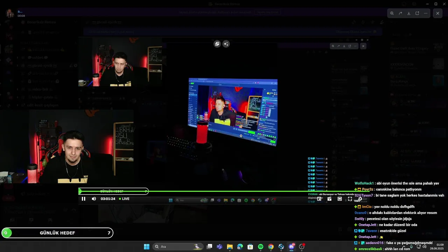Click the taskbar search box Ara
The width and height of the screenshot is (448, 252).
[x=178, y=247]
